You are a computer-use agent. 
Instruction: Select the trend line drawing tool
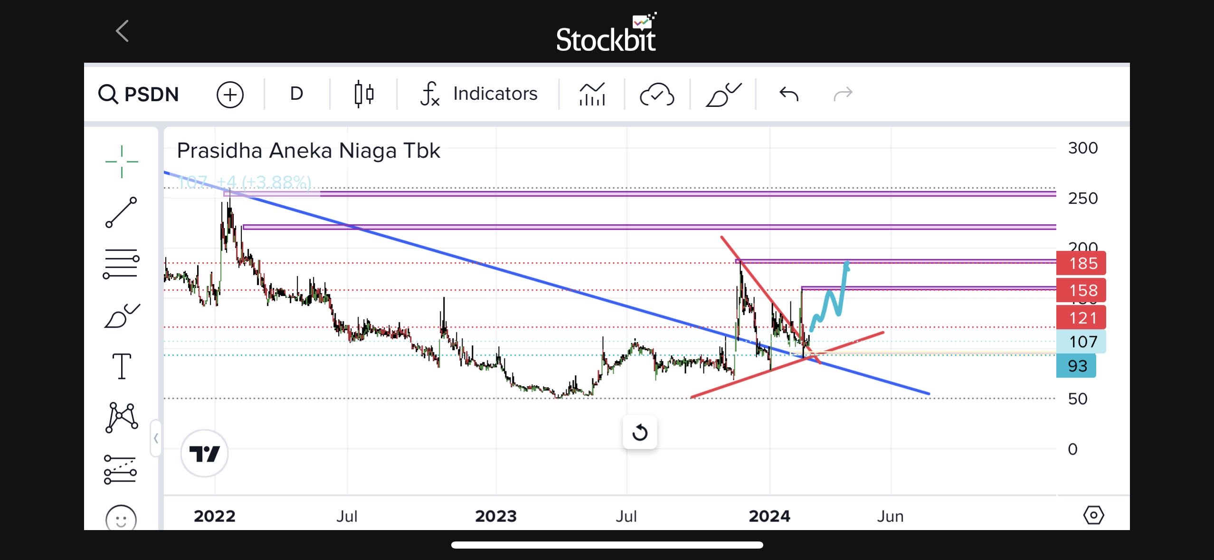click(121, 212)
